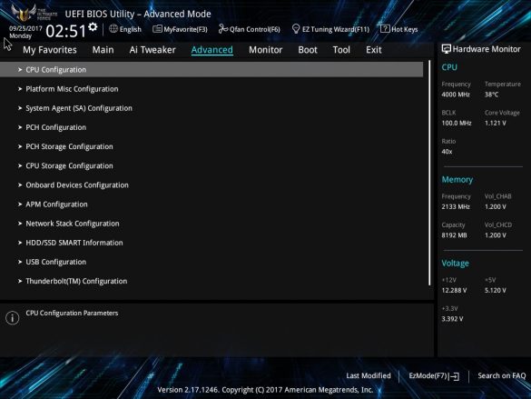Switch to EzMode(F7)
Screen dimensions: 531x399
point(434,376)
